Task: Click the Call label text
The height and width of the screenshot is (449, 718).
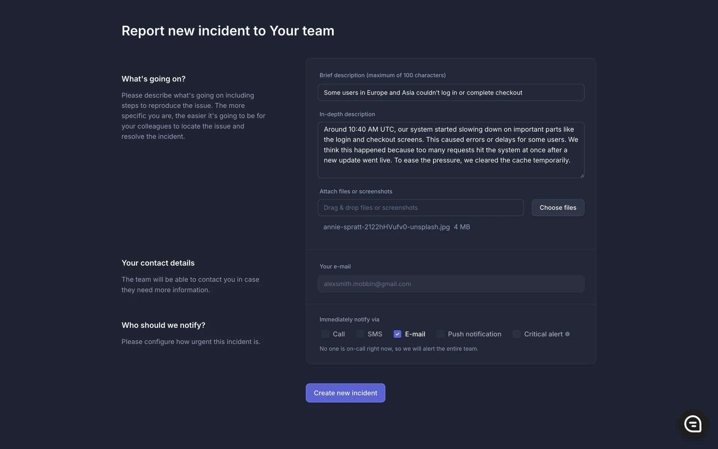Action: pos(338,334)
